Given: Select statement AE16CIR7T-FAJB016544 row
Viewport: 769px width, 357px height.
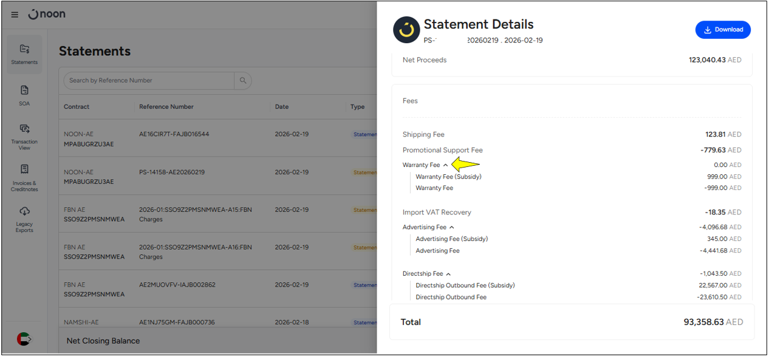Looking at the screenshot, I should (x=174, y=134).
